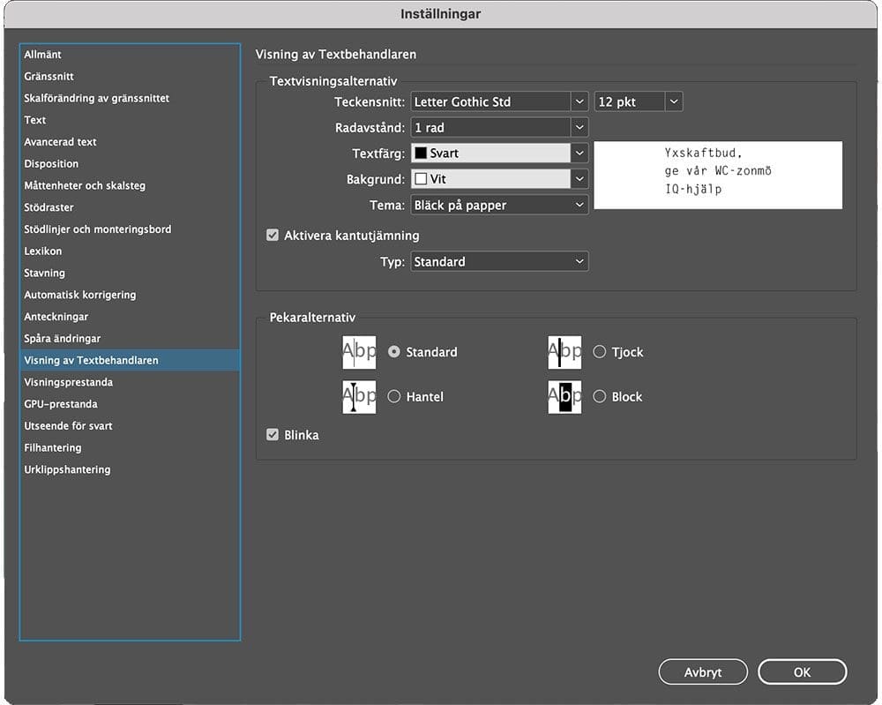Select the Standard cursor radio button
The image size is (882, 705).
click(x=394, y=352)
